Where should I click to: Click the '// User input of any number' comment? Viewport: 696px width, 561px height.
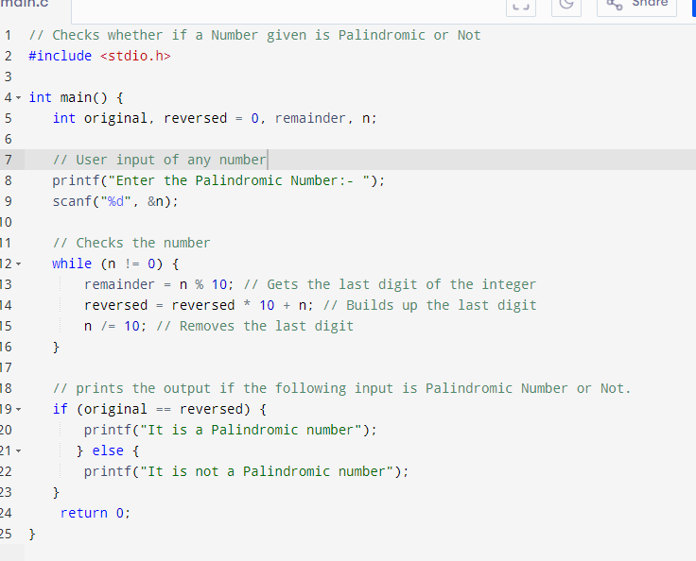click(x=160, y=160)
